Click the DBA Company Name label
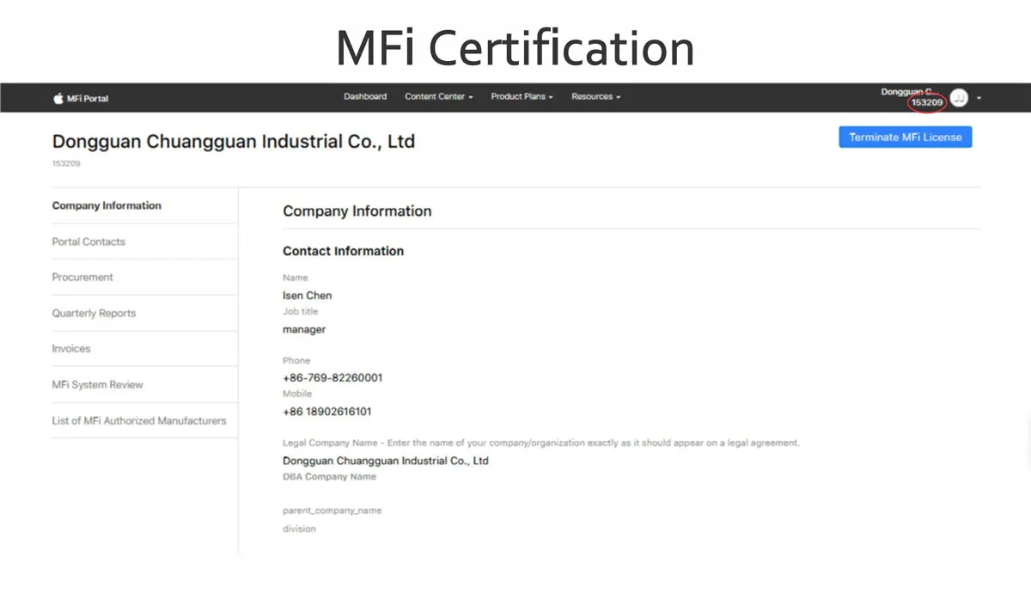The height and width of the screenshot is (593, 1031). pyautogui.click(x=329, y=476)
